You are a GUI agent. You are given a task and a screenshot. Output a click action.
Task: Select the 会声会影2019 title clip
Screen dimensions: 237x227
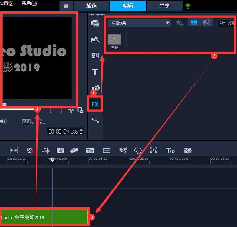[x=44, y=217]
